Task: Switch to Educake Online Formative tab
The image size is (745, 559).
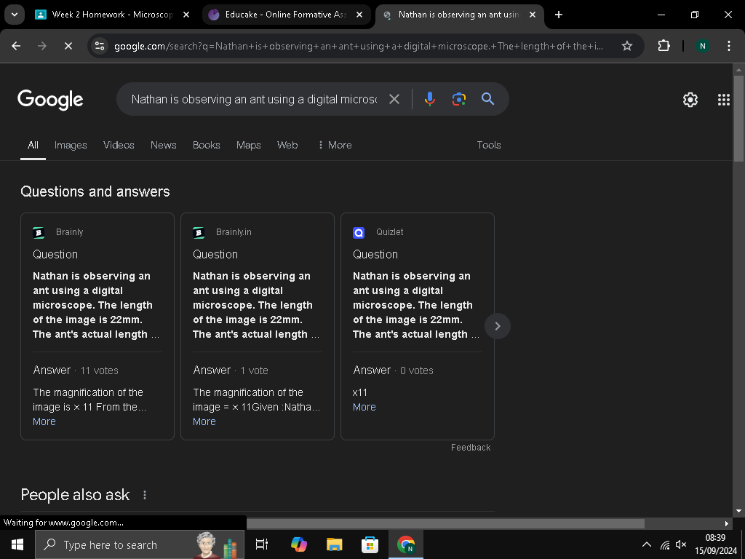Action: click(x=287, y=15)
